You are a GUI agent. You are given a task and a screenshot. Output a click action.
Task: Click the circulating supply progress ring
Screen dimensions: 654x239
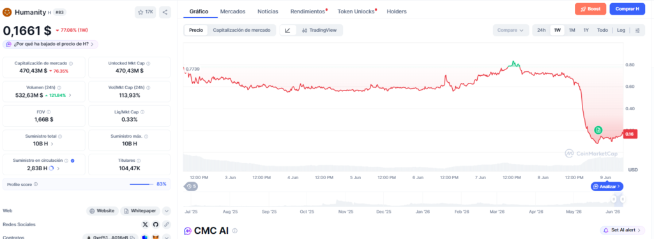(51, 168)
